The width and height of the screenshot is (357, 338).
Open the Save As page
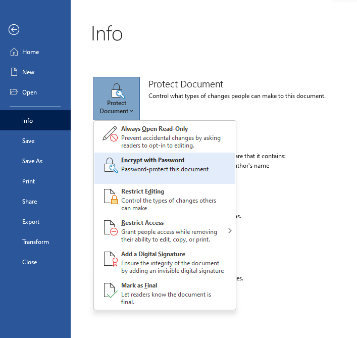(32, 161)
